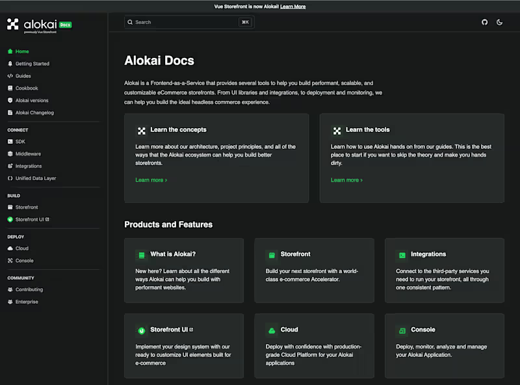Image resolution: width=520 pixels, height=385 pixels.
Task: Click the Search input field
Action: pyautogui.click(x=182, y=21)
